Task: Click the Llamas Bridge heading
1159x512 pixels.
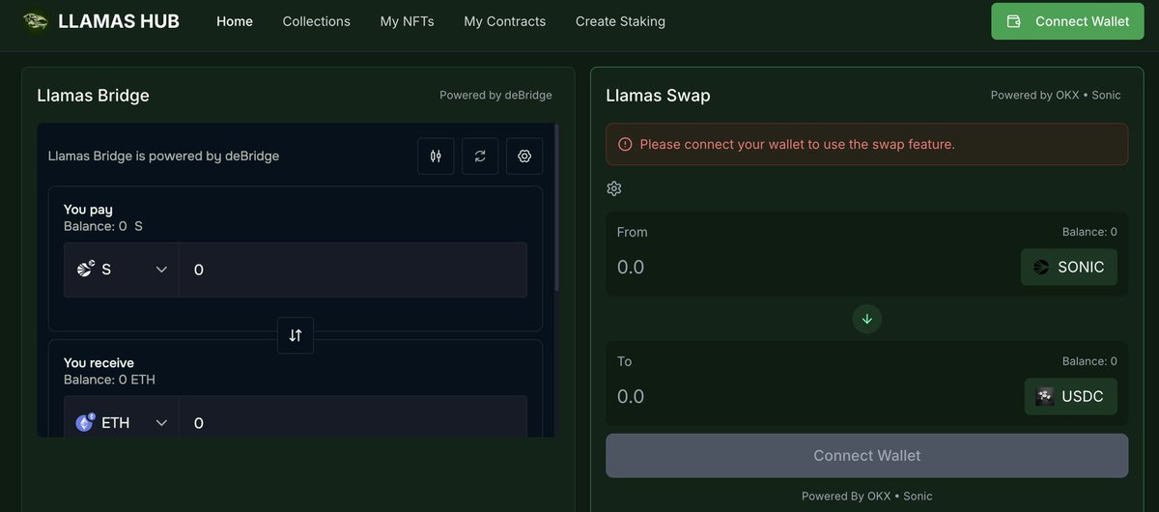Action: pos(93,96)
